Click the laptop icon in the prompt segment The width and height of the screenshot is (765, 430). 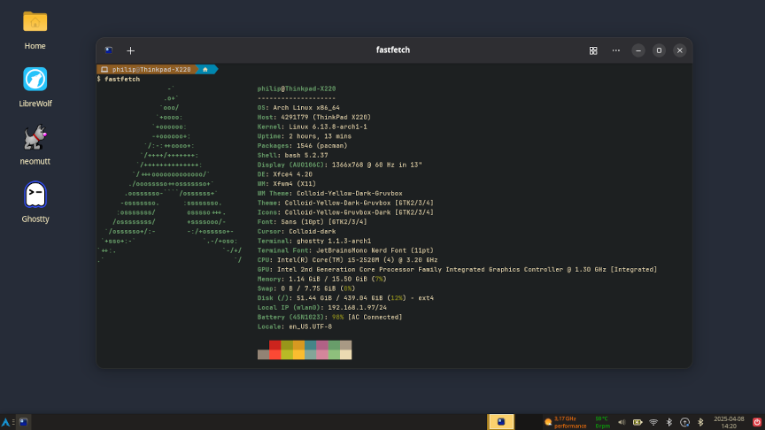pyautogui.click(x=104, y=70)
